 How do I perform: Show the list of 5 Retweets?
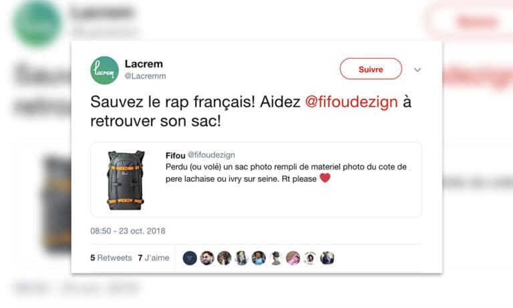[x=112, y=258]
